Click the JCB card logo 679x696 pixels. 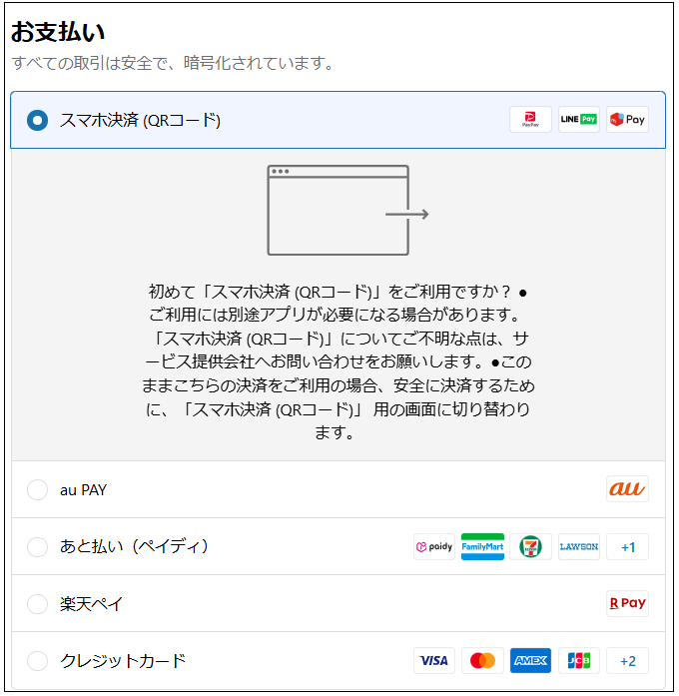coord(579,661)
